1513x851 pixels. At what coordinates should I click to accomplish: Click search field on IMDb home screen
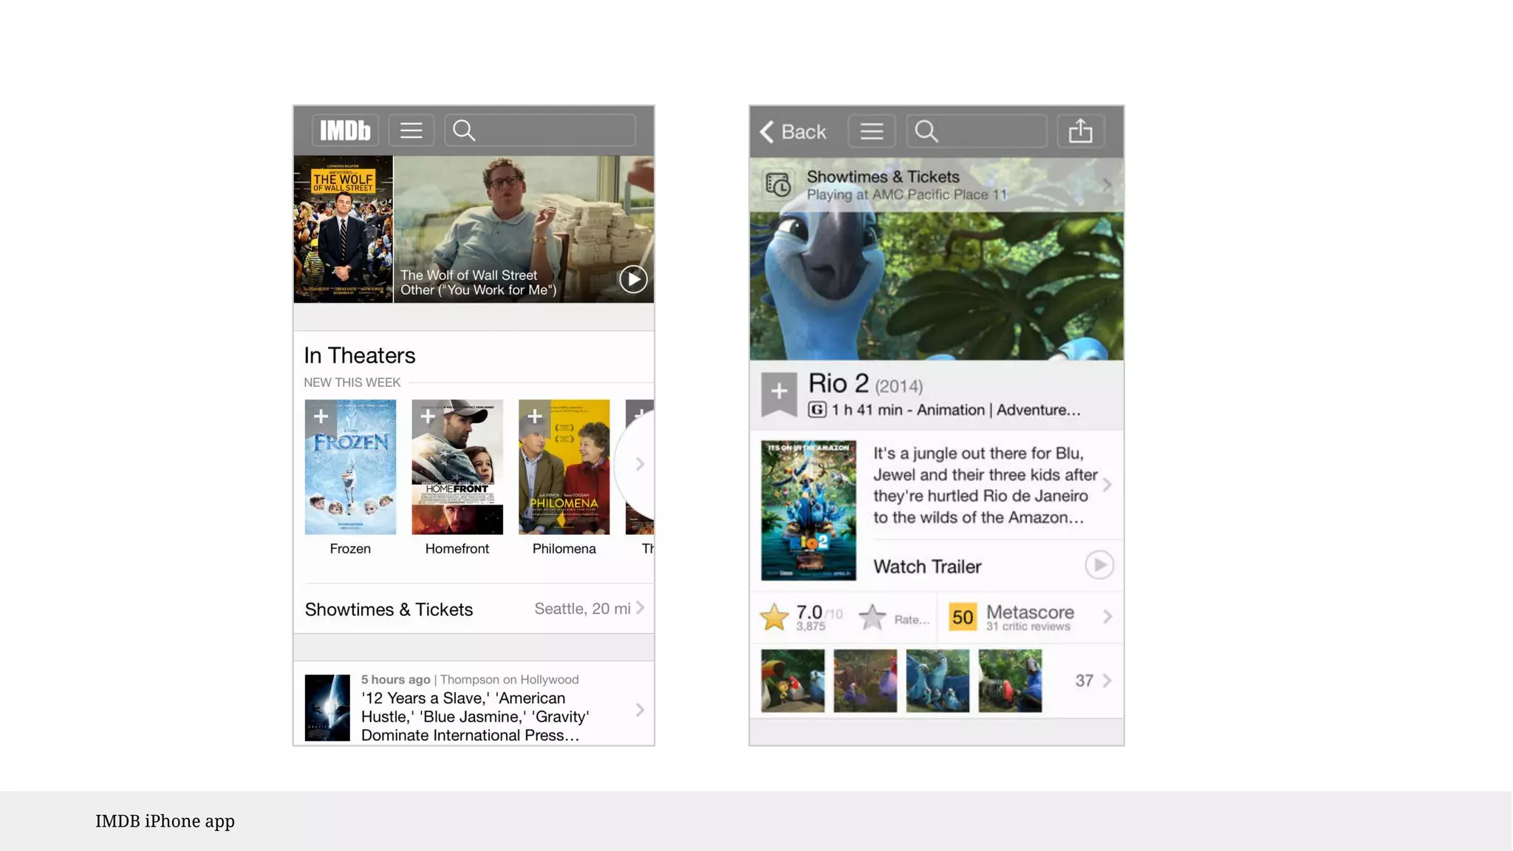(540, 131)
